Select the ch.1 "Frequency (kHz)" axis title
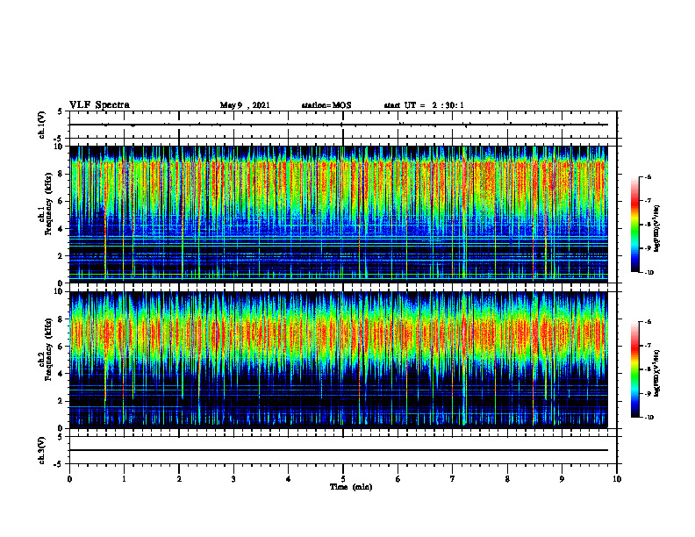Screen dimensions: 695x537 coord(48,204)
